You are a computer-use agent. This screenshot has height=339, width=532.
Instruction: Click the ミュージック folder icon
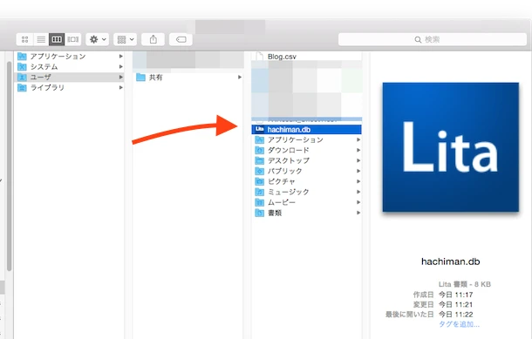[x=260, y=193]
